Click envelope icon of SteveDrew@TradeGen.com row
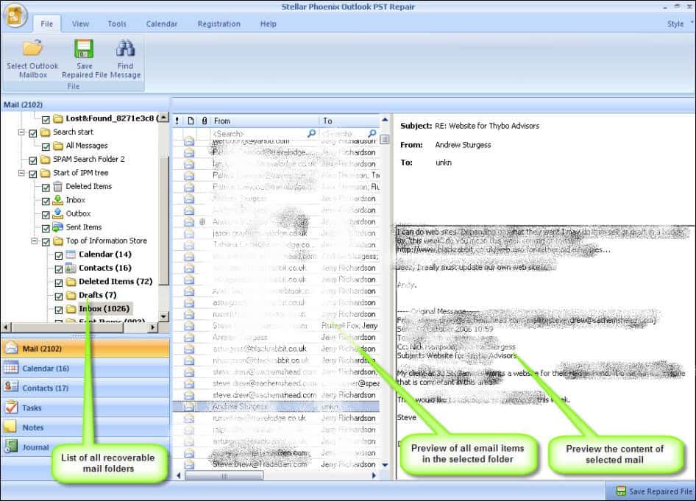 pos(189,465)
